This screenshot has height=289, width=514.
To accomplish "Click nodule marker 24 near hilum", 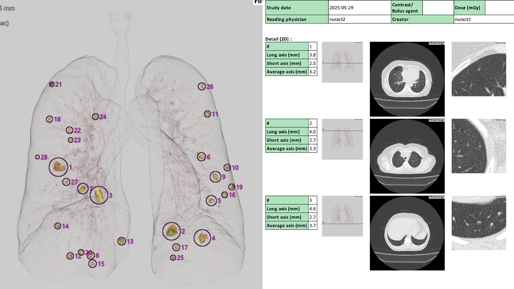I will click(x=95, y=117).
